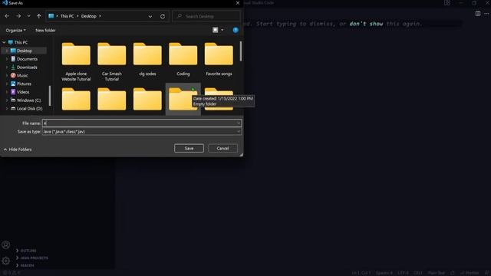Click "don't show" link in VS Code editor
This screenshot has height=276, width=491.
(366, 24)
